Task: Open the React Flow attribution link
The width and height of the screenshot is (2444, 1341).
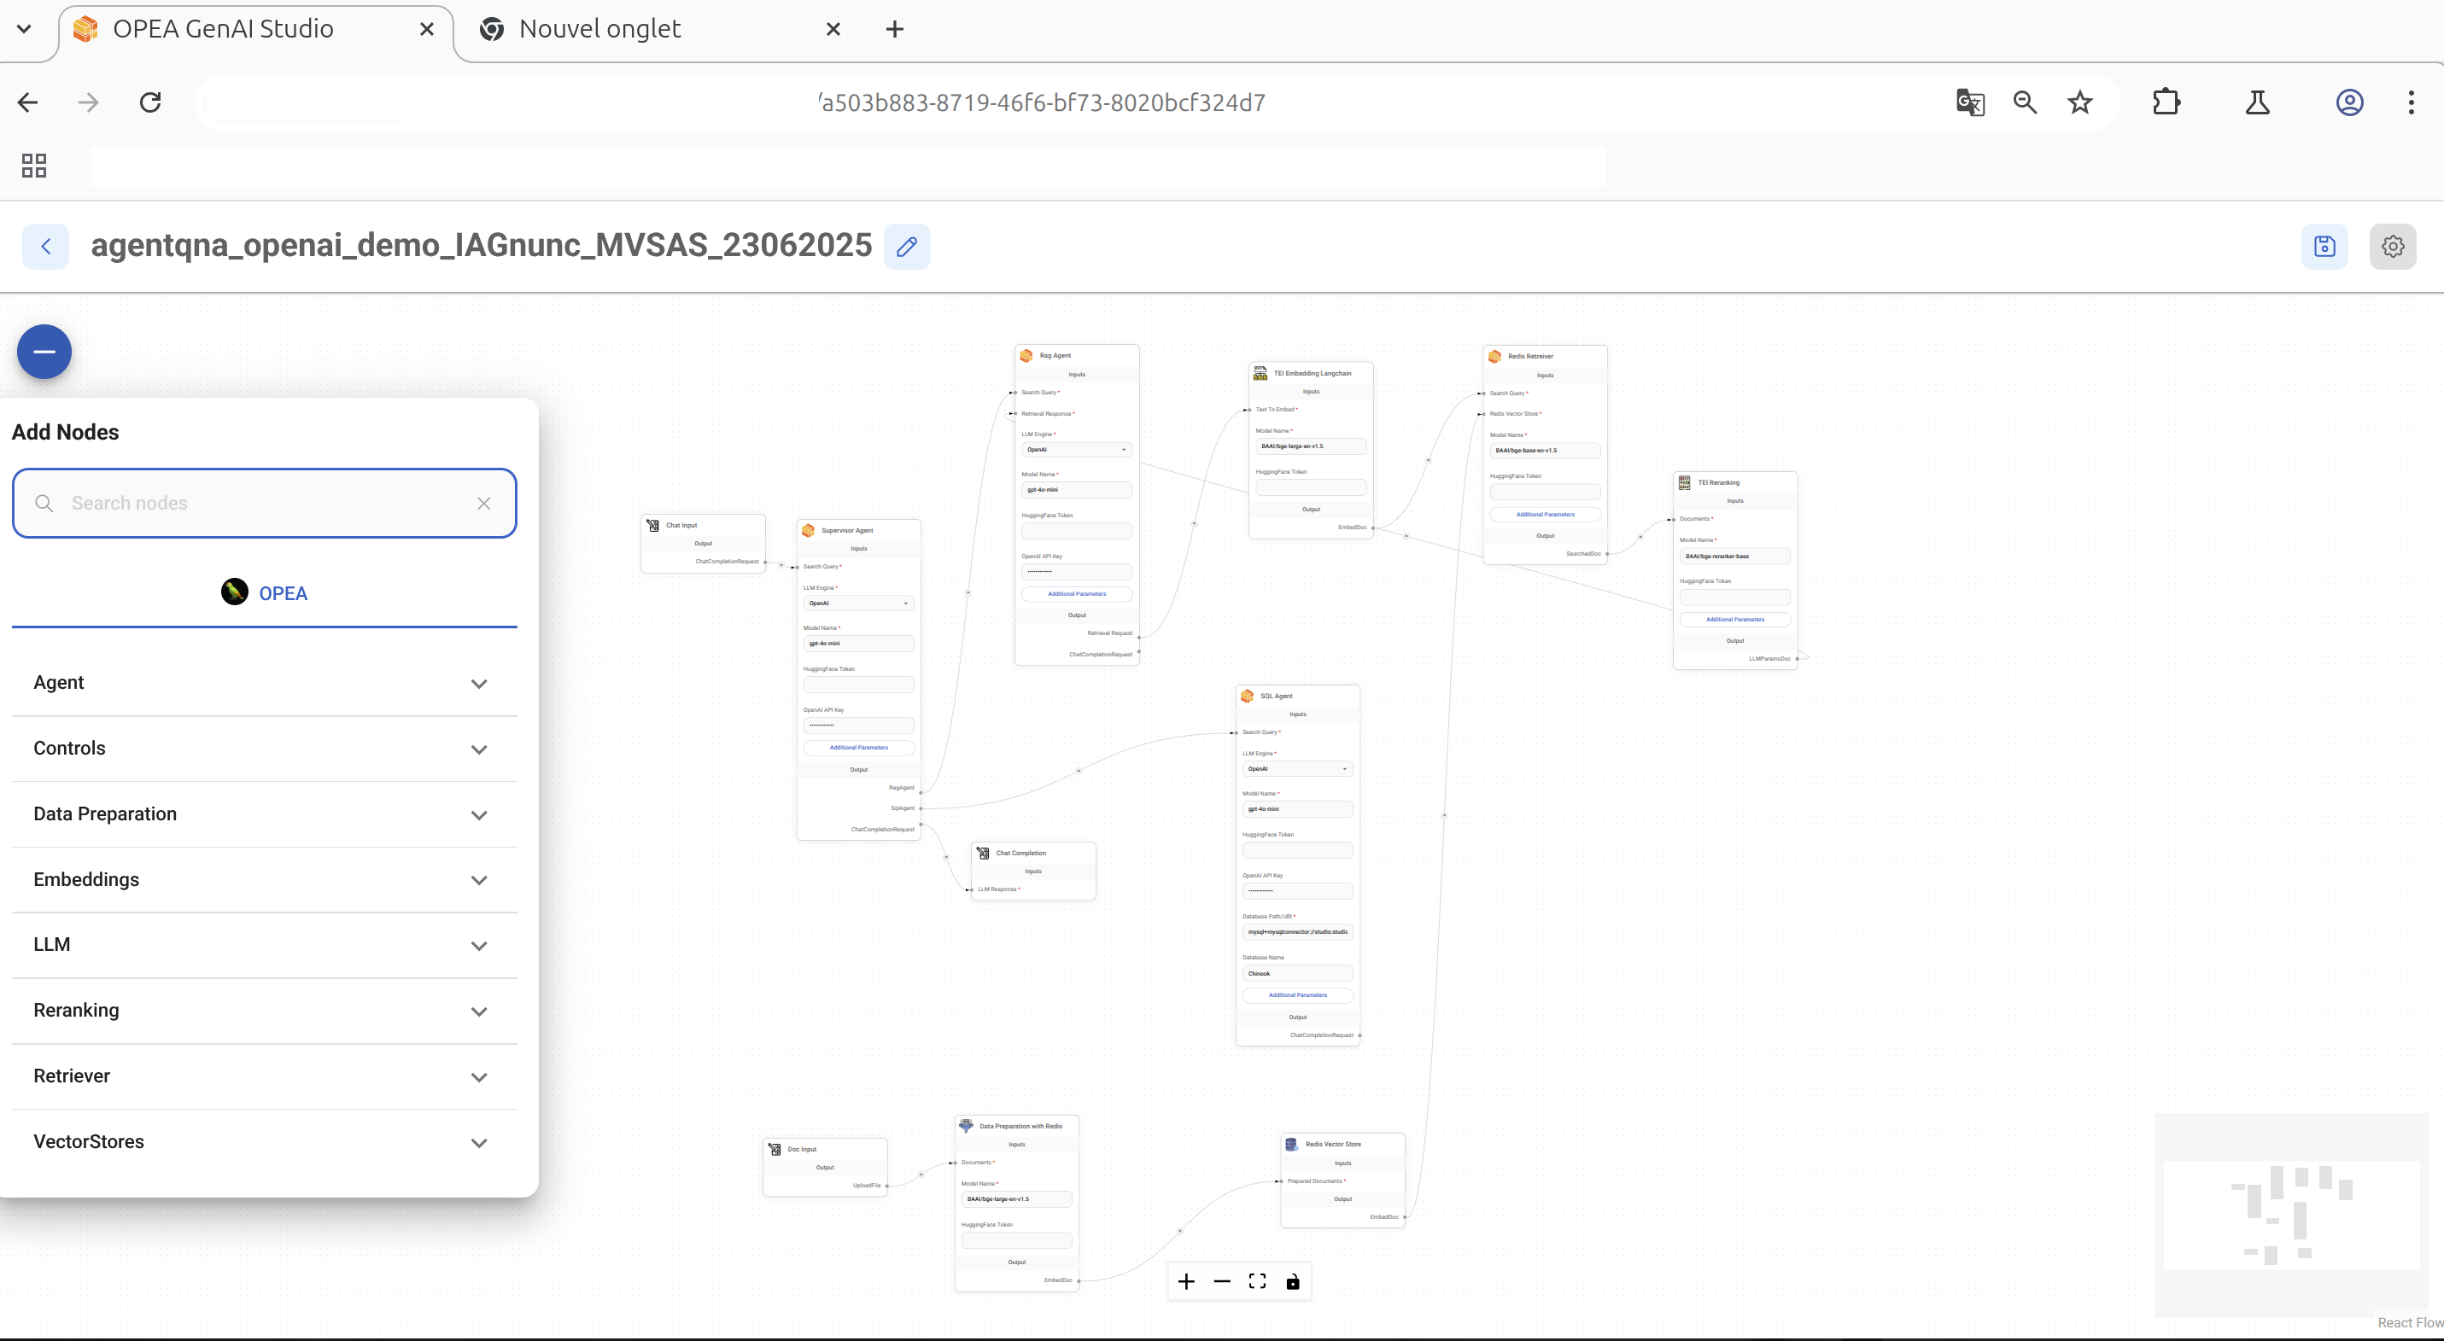Action: [2410, 1323]
